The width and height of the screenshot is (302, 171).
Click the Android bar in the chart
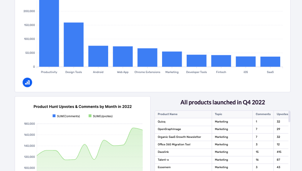point(98,56)
